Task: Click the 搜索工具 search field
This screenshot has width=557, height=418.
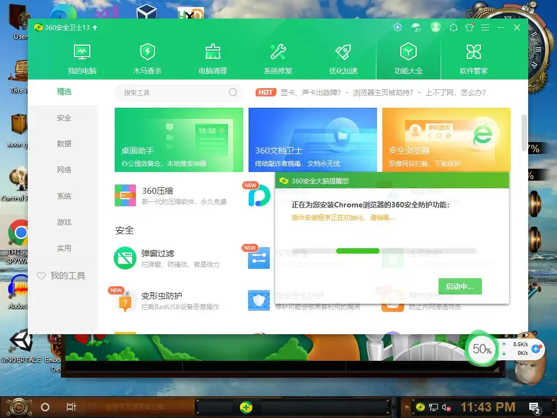Action: pyautogui.click(x=178, y=93)
